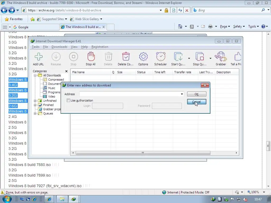The width and height of the screenshot is (271, 203).
Task: Open the IDM Tasks menu
Action: click(x=35, y=47)
